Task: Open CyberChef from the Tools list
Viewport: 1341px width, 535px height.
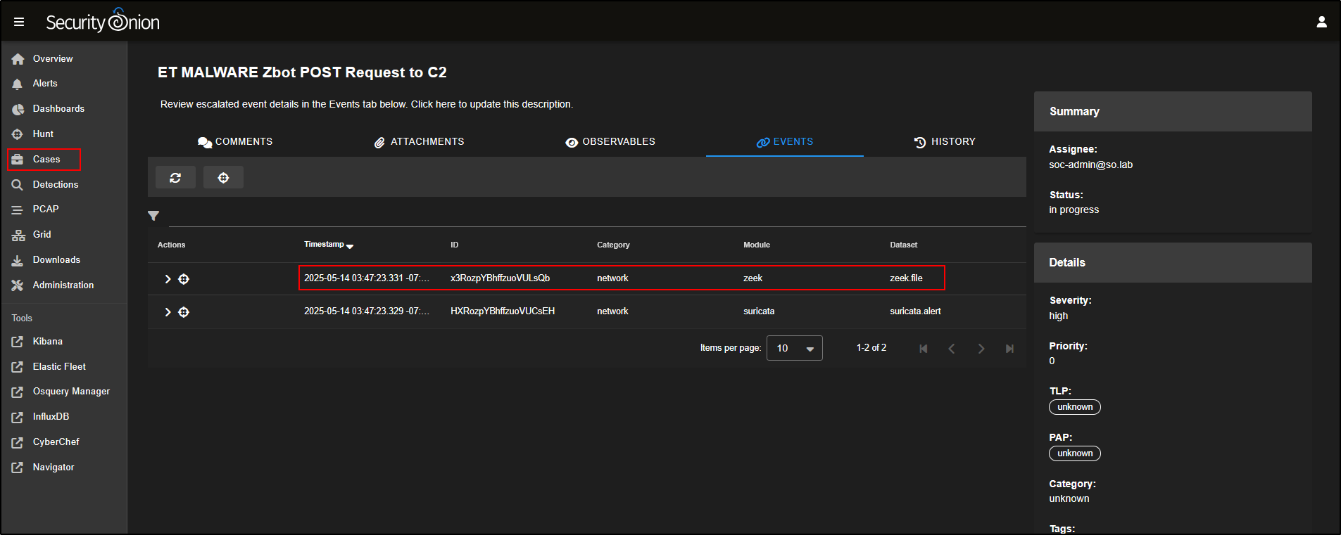Action: 56,442
